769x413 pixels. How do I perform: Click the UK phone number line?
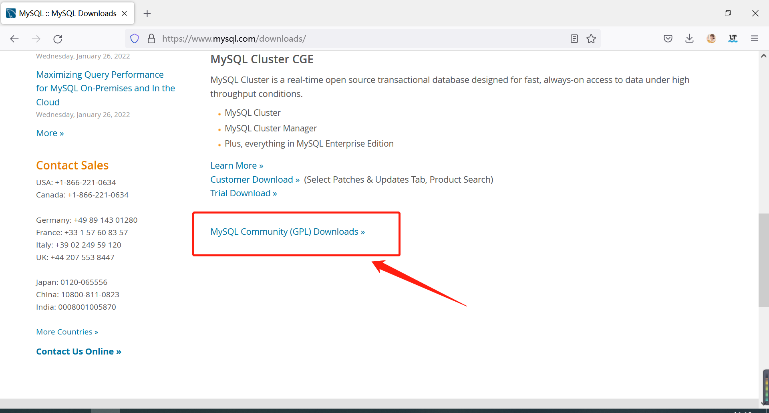[x=75, y=257]
